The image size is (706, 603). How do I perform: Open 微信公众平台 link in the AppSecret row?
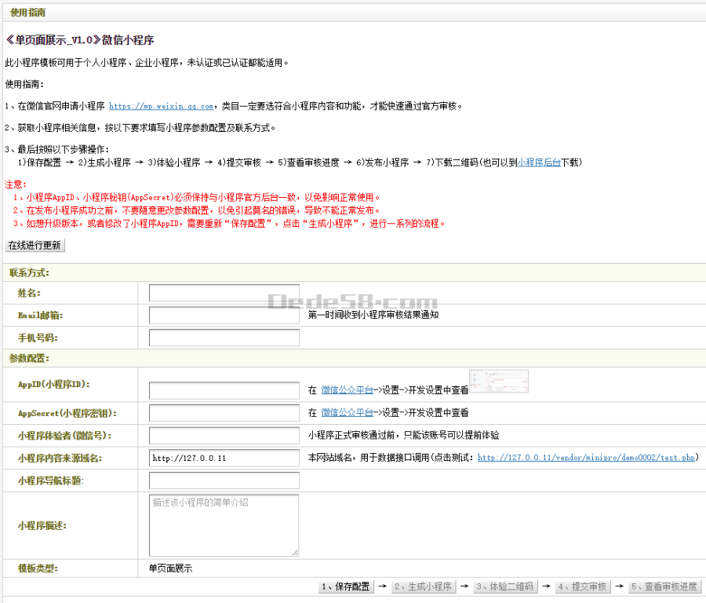click(347, 414)
